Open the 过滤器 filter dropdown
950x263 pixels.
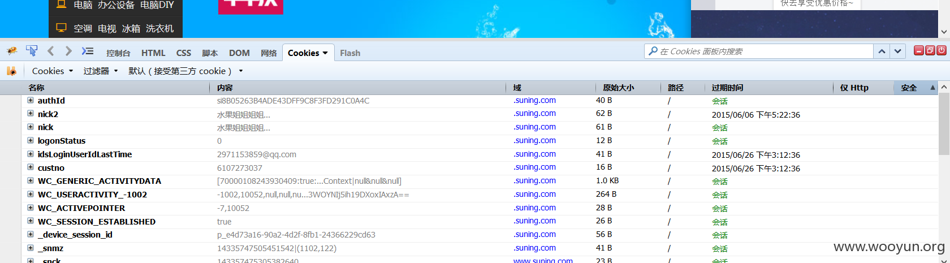pyautogui.click(x=101, y=71)
